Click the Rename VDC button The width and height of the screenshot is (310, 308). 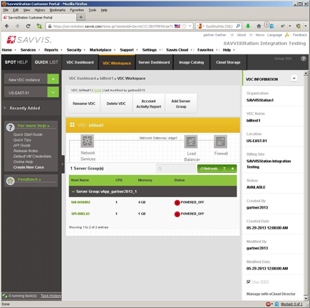tap(84, 104)
